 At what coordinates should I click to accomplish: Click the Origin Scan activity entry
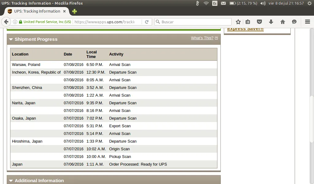119,149
